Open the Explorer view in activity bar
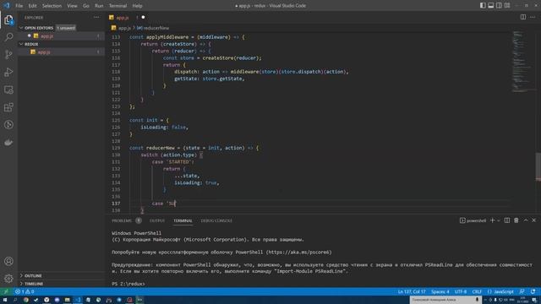541x304 pixels. [x=8, y=20]
